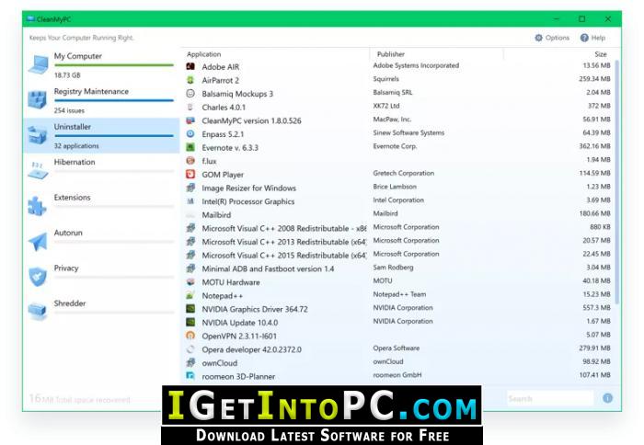Viewport: 644px width, 445px height.
Task: Click the Gretech Corporation publisher cell
Action: [403, 173]
